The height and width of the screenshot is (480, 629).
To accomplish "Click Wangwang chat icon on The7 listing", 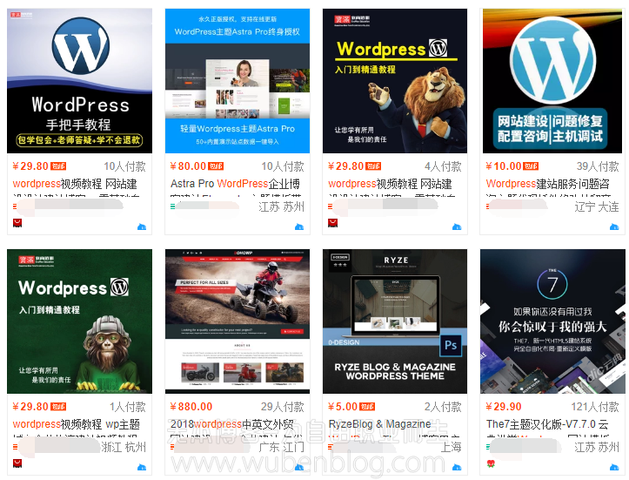I will point(614,467).
